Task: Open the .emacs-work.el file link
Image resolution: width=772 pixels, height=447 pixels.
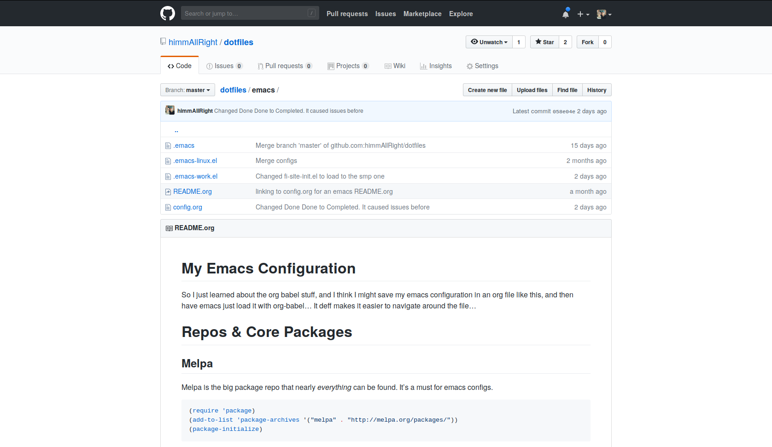Action: tap(195, 176)
